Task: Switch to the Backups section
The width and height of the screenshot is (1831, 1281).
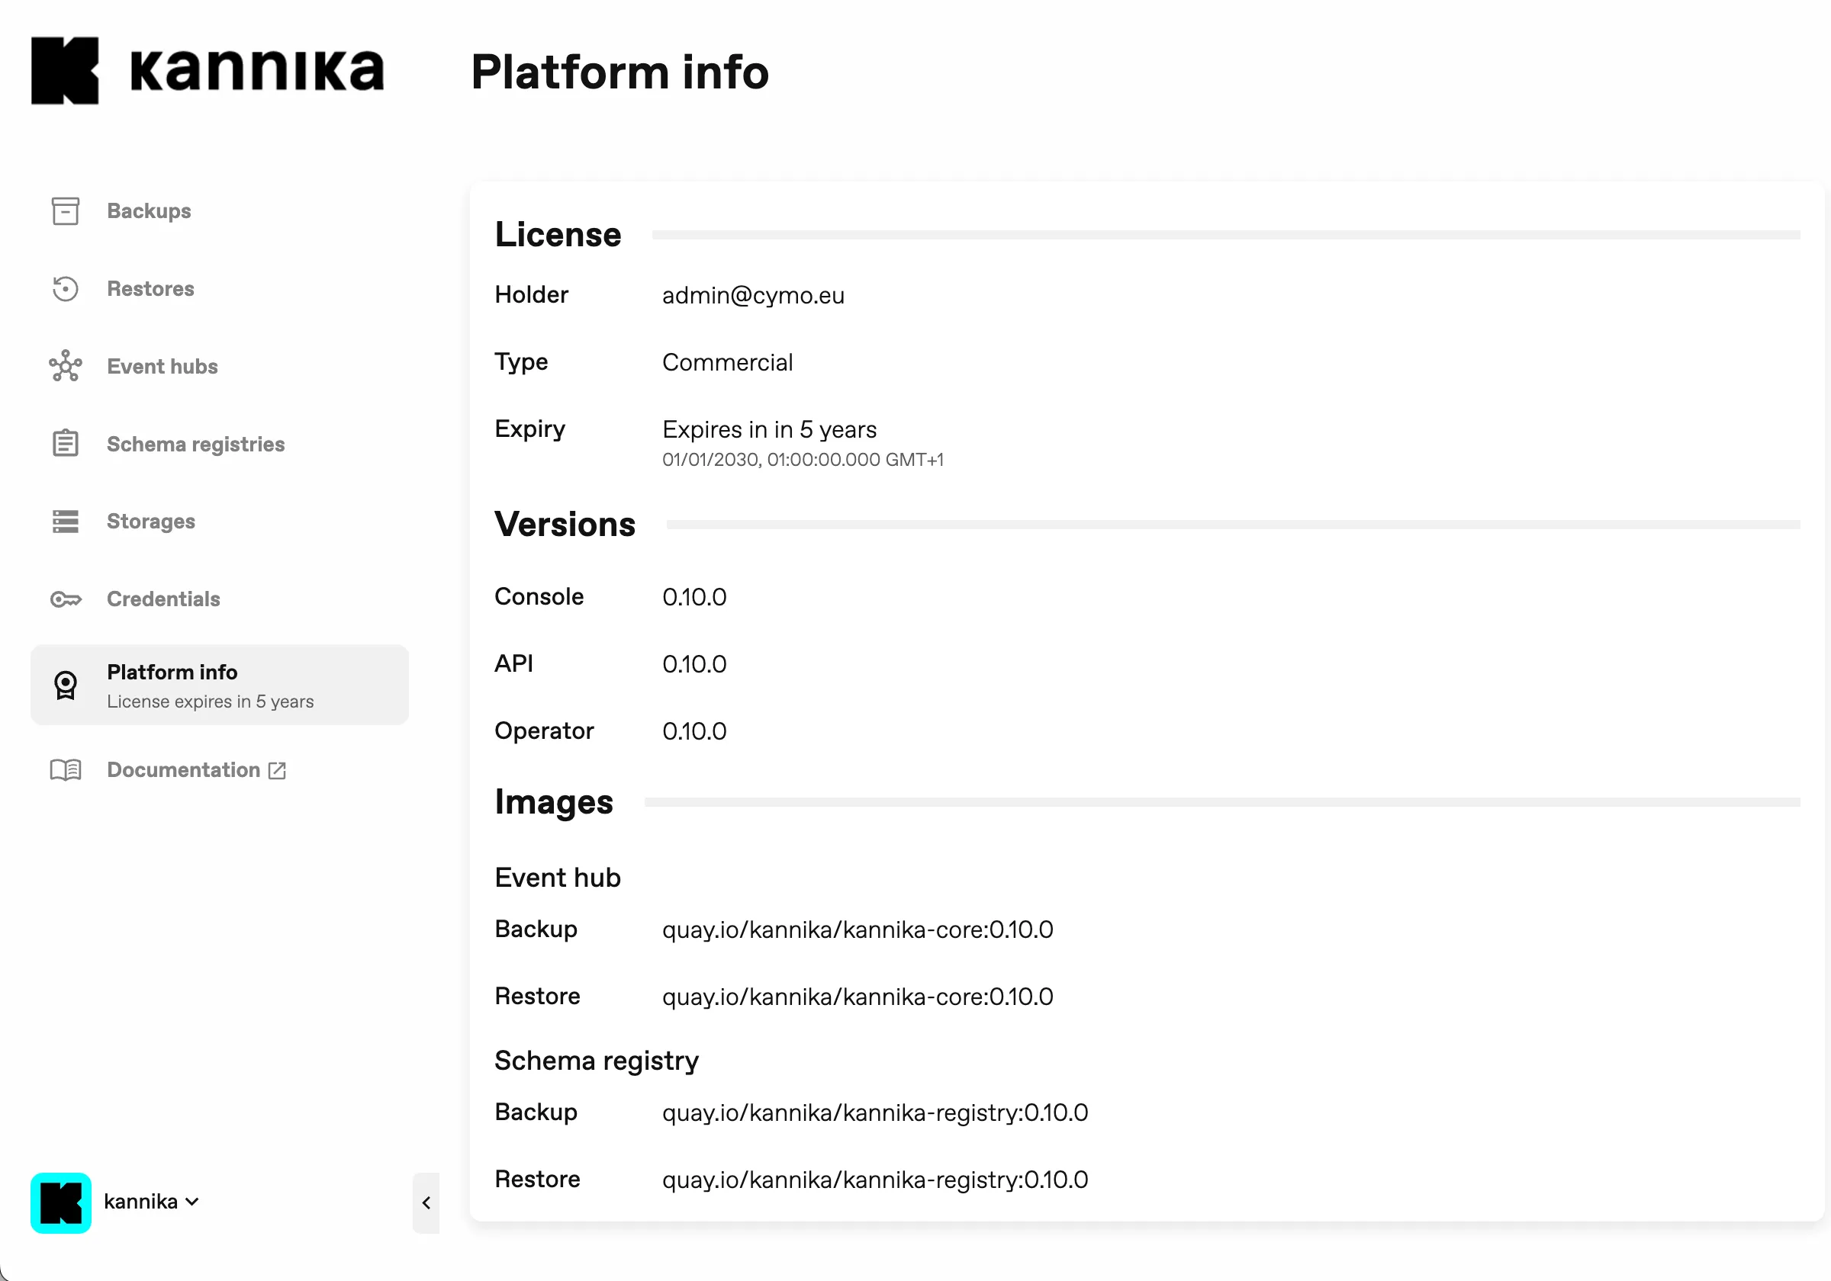Action: click(148, 210)
